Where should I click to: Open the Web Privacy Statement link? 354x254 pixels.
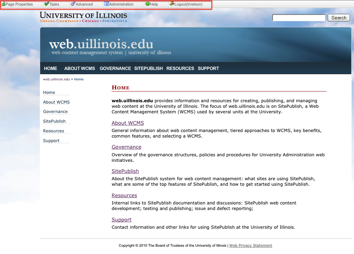[x=250, y=245]
